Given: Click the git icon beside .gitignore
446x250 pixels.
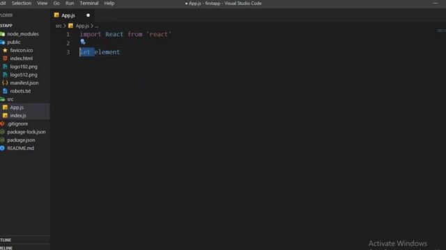Looking at the screenshot, I should click(x=2, y=124).
